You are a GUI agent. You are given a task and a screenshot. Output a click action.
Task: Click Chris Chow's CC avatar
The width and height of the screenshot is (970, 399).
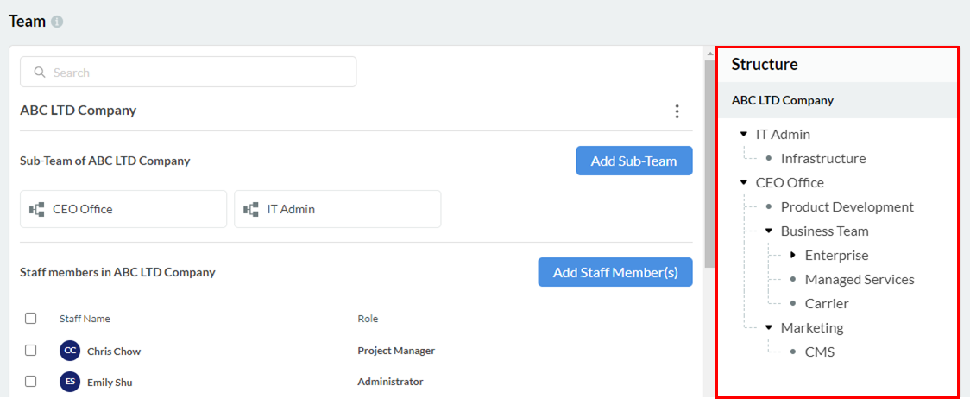pyautogui.click(x=70, y=351)
